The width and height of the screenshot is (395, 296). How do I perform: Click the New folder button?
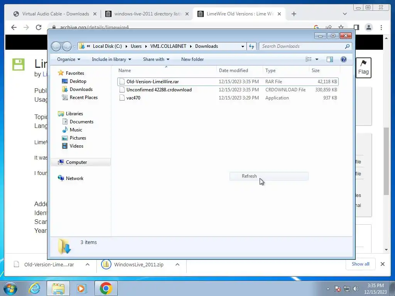192,59
